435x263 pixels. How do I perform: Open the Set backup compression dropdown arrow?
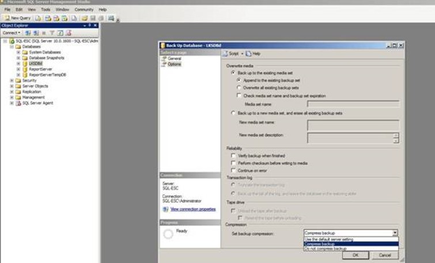click(x=395, y=233)
